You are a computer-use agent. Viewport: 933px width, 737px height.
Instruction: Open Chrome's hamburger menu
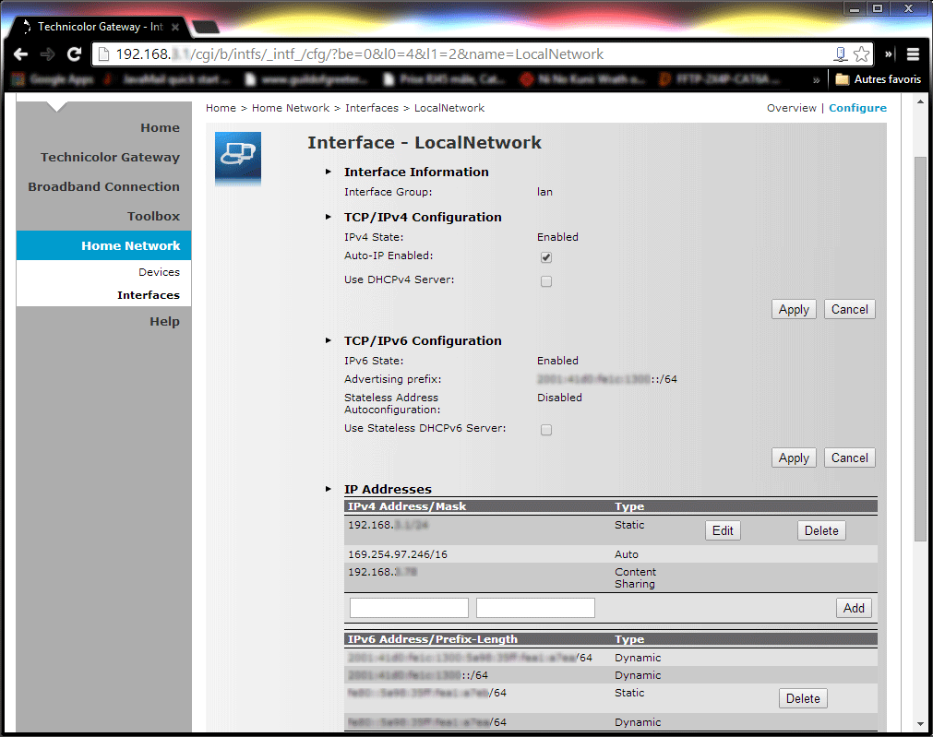913,54
